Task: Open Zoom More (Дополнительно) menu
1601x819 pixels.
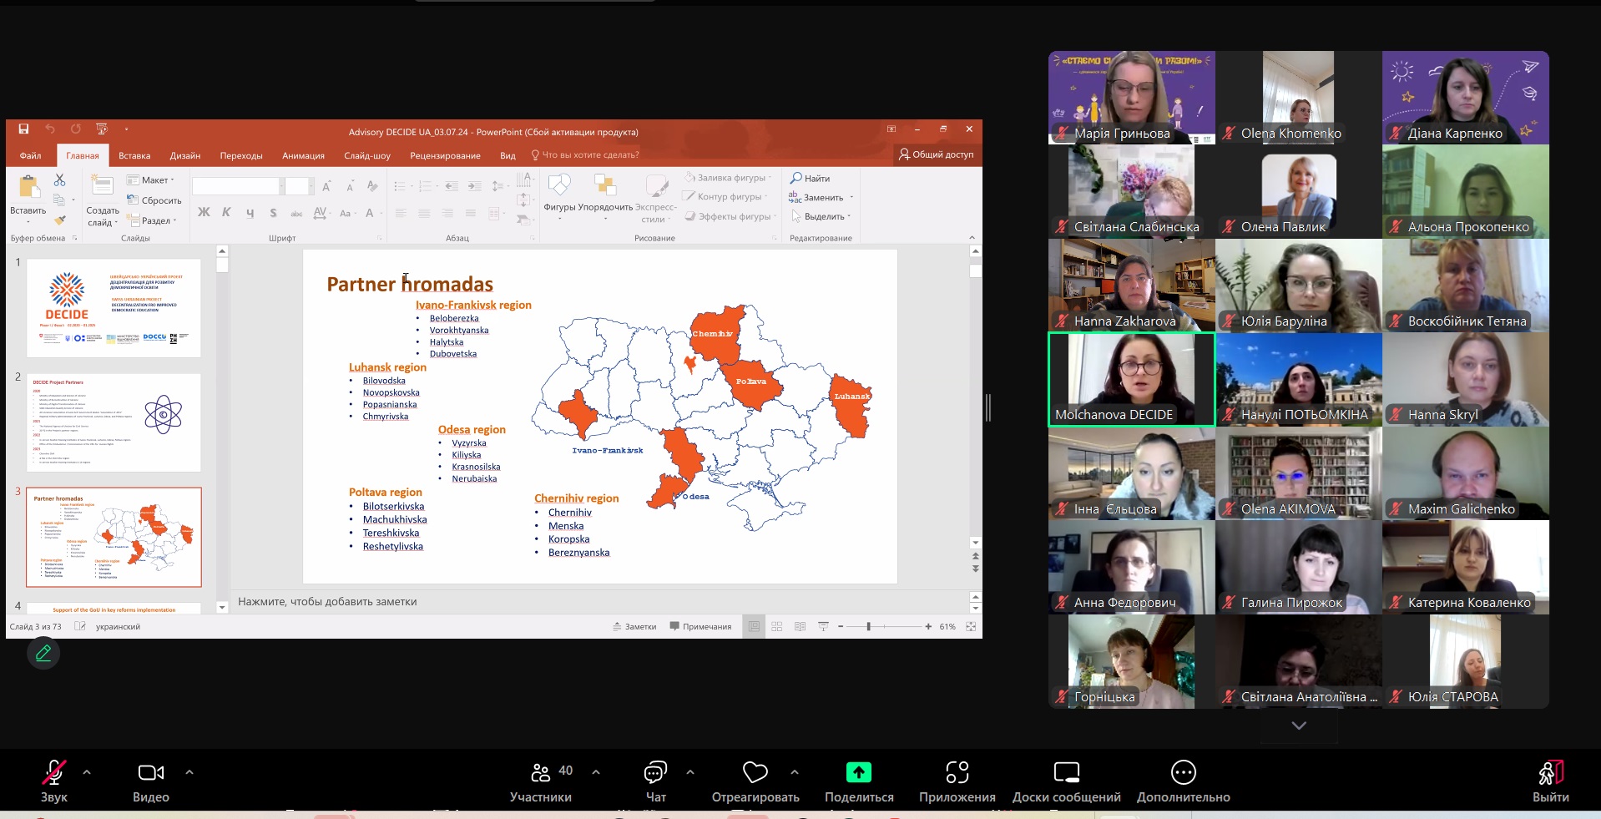Action: pyautogui.click(x=1184, y=782)
